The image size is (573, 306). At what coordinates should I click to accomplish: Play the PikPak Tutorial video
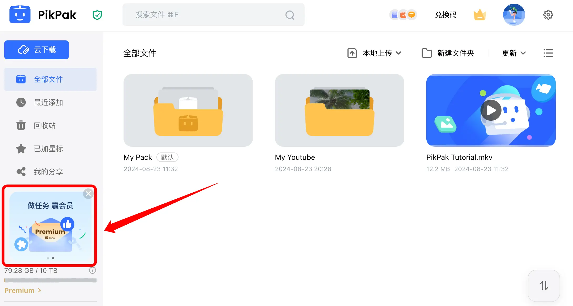491,110
